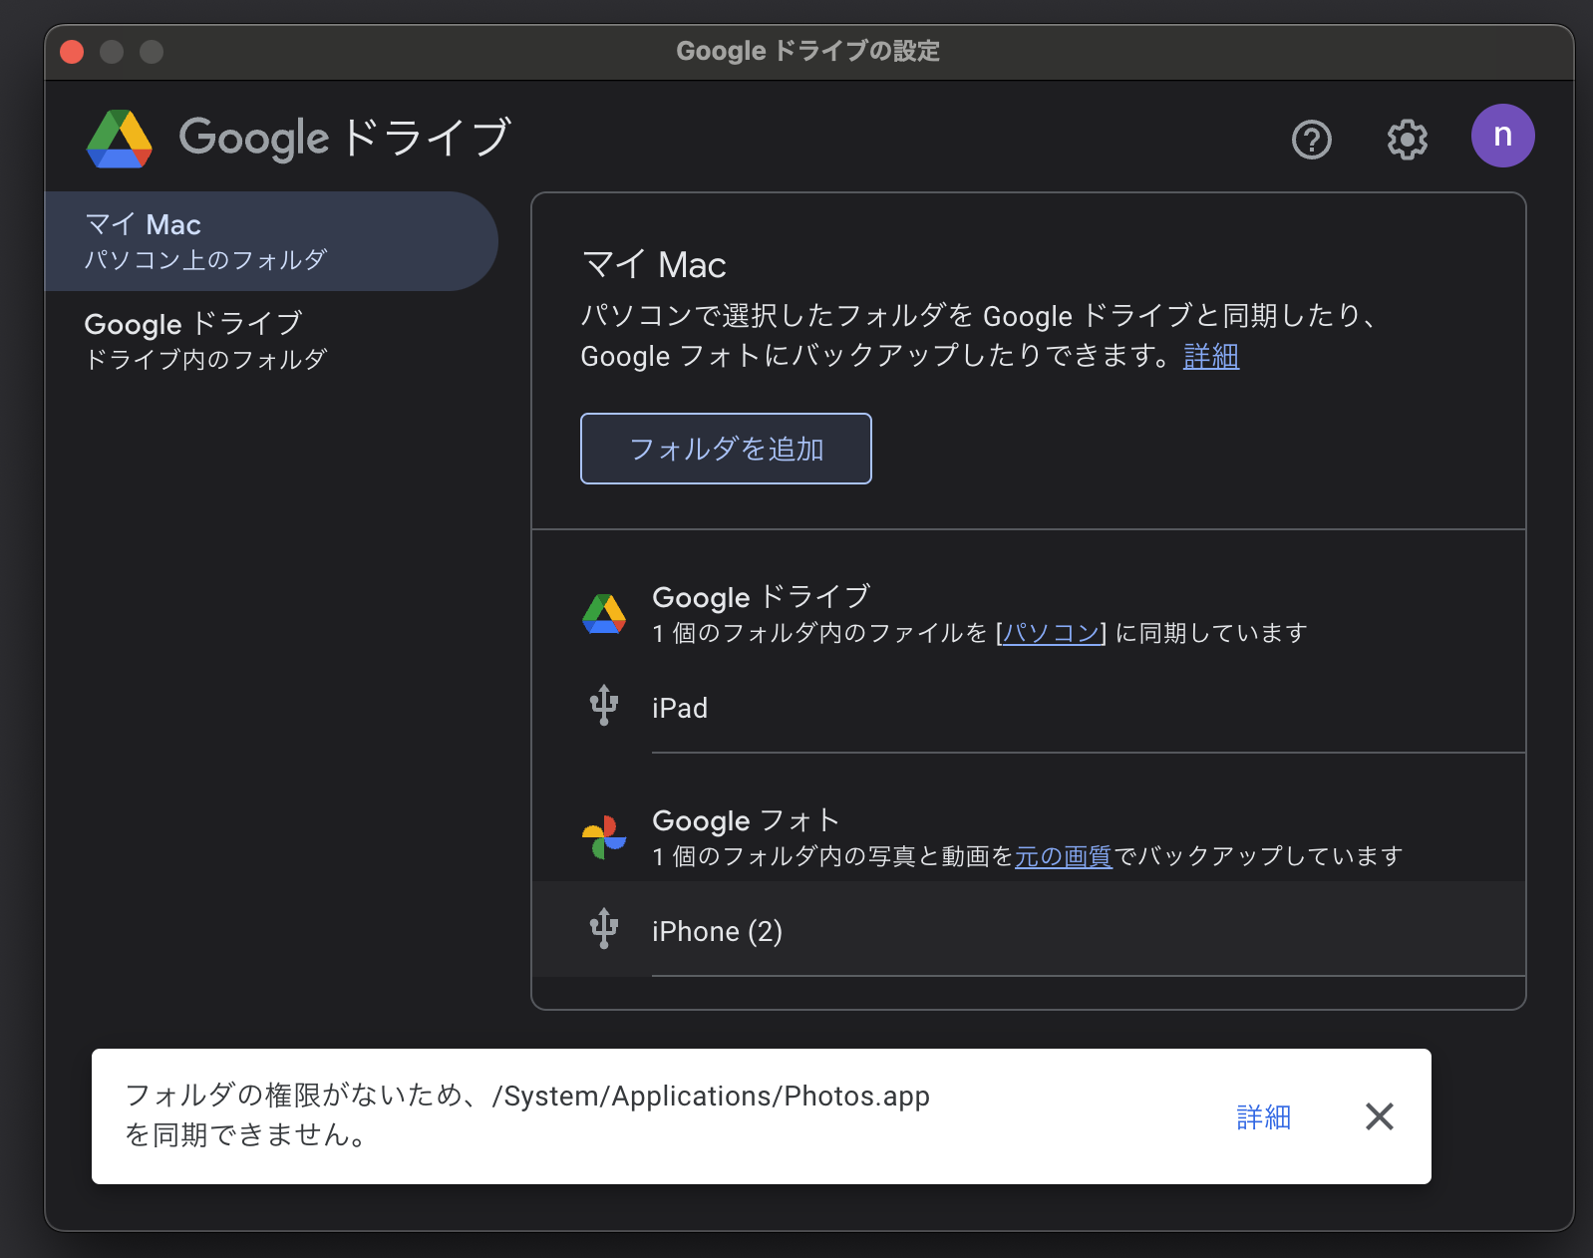Follow the パソコン link under Google ドライブ
The height and width of the screenshot is (1258, 1593).
[x=1052, y=633]
